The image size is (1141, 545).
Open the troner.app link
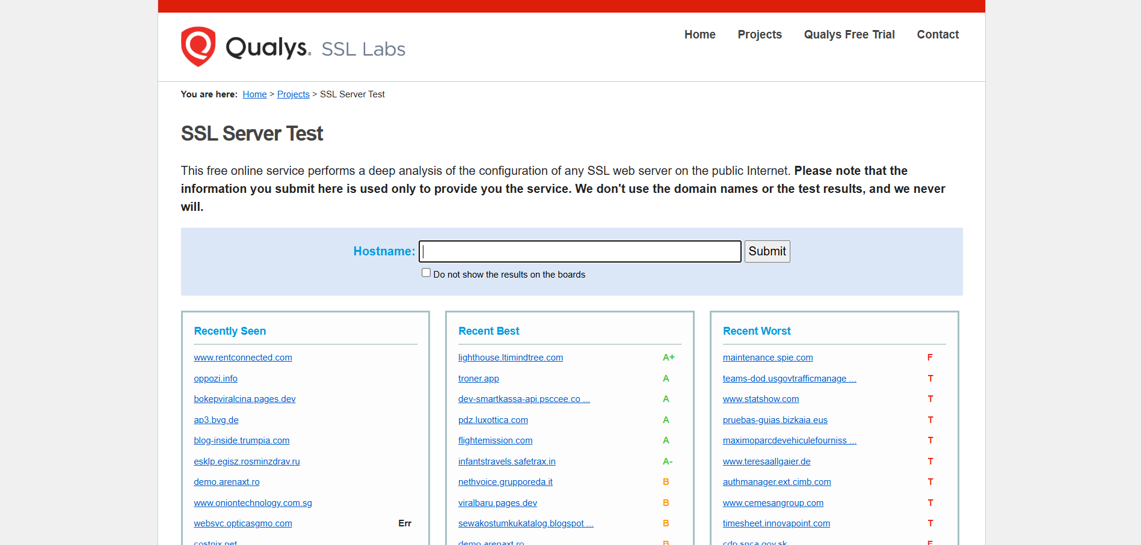click(479, 379)
